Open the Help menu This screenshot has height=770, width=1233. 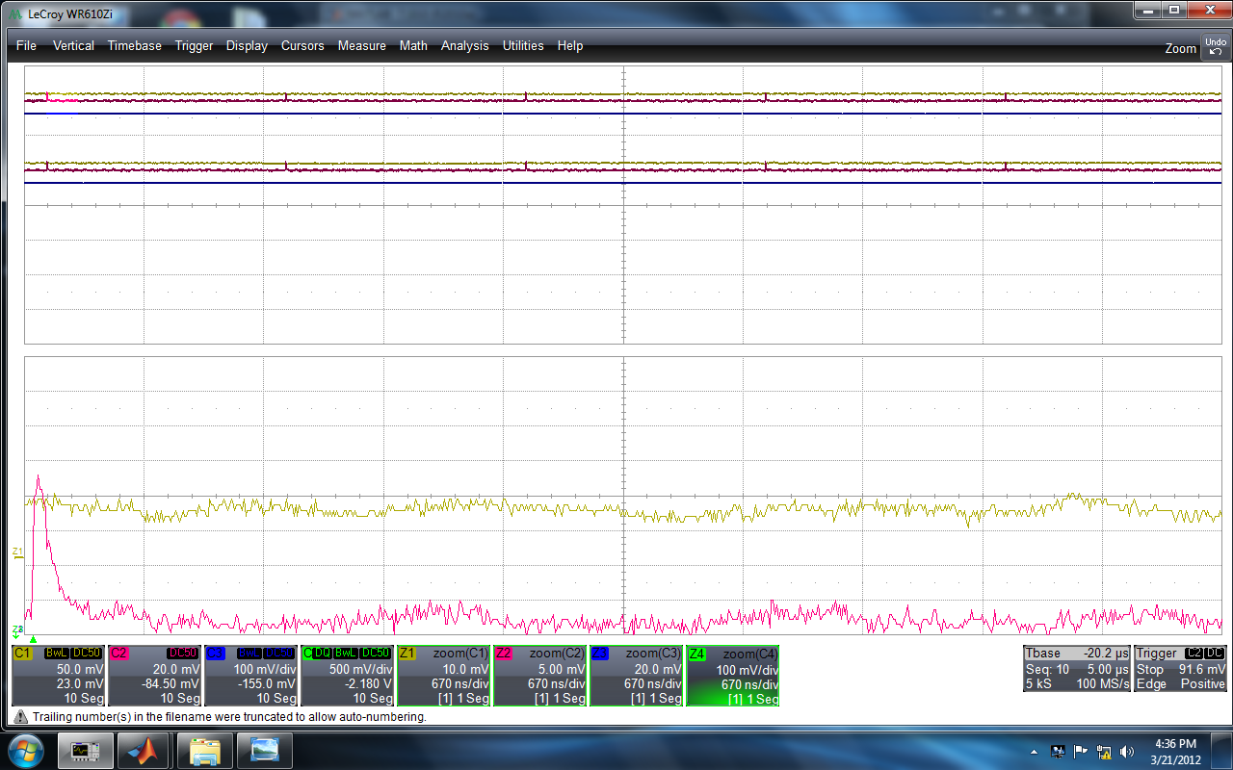pyautogui.click(x=570, y=45)
